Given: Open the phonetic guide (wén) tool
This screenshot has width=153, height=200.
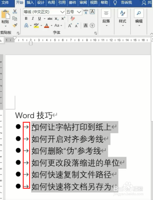Looking at the screenshot, I should coord(86,12).
